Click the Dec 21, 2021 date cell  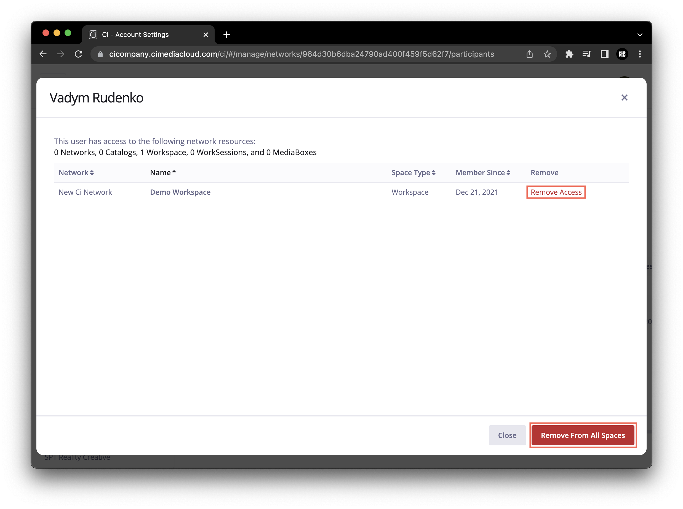point(477,192)
